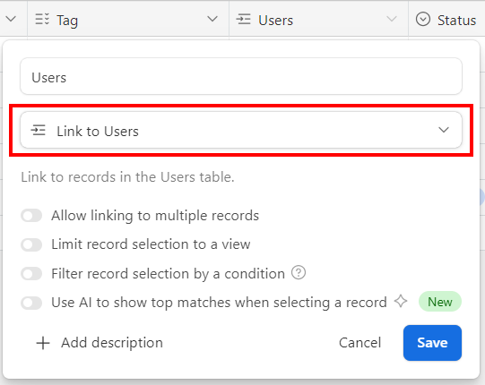This screenshot has width=485, height=385.
Task: Click the AI sparkle icon next to top matches
Action: click(401, 301)
